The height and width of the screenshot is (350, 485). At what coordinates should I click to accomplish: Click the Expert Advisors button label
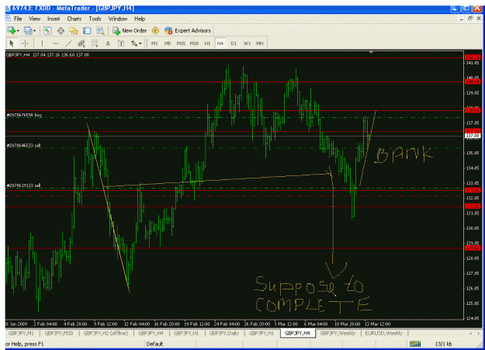(192, 30)
